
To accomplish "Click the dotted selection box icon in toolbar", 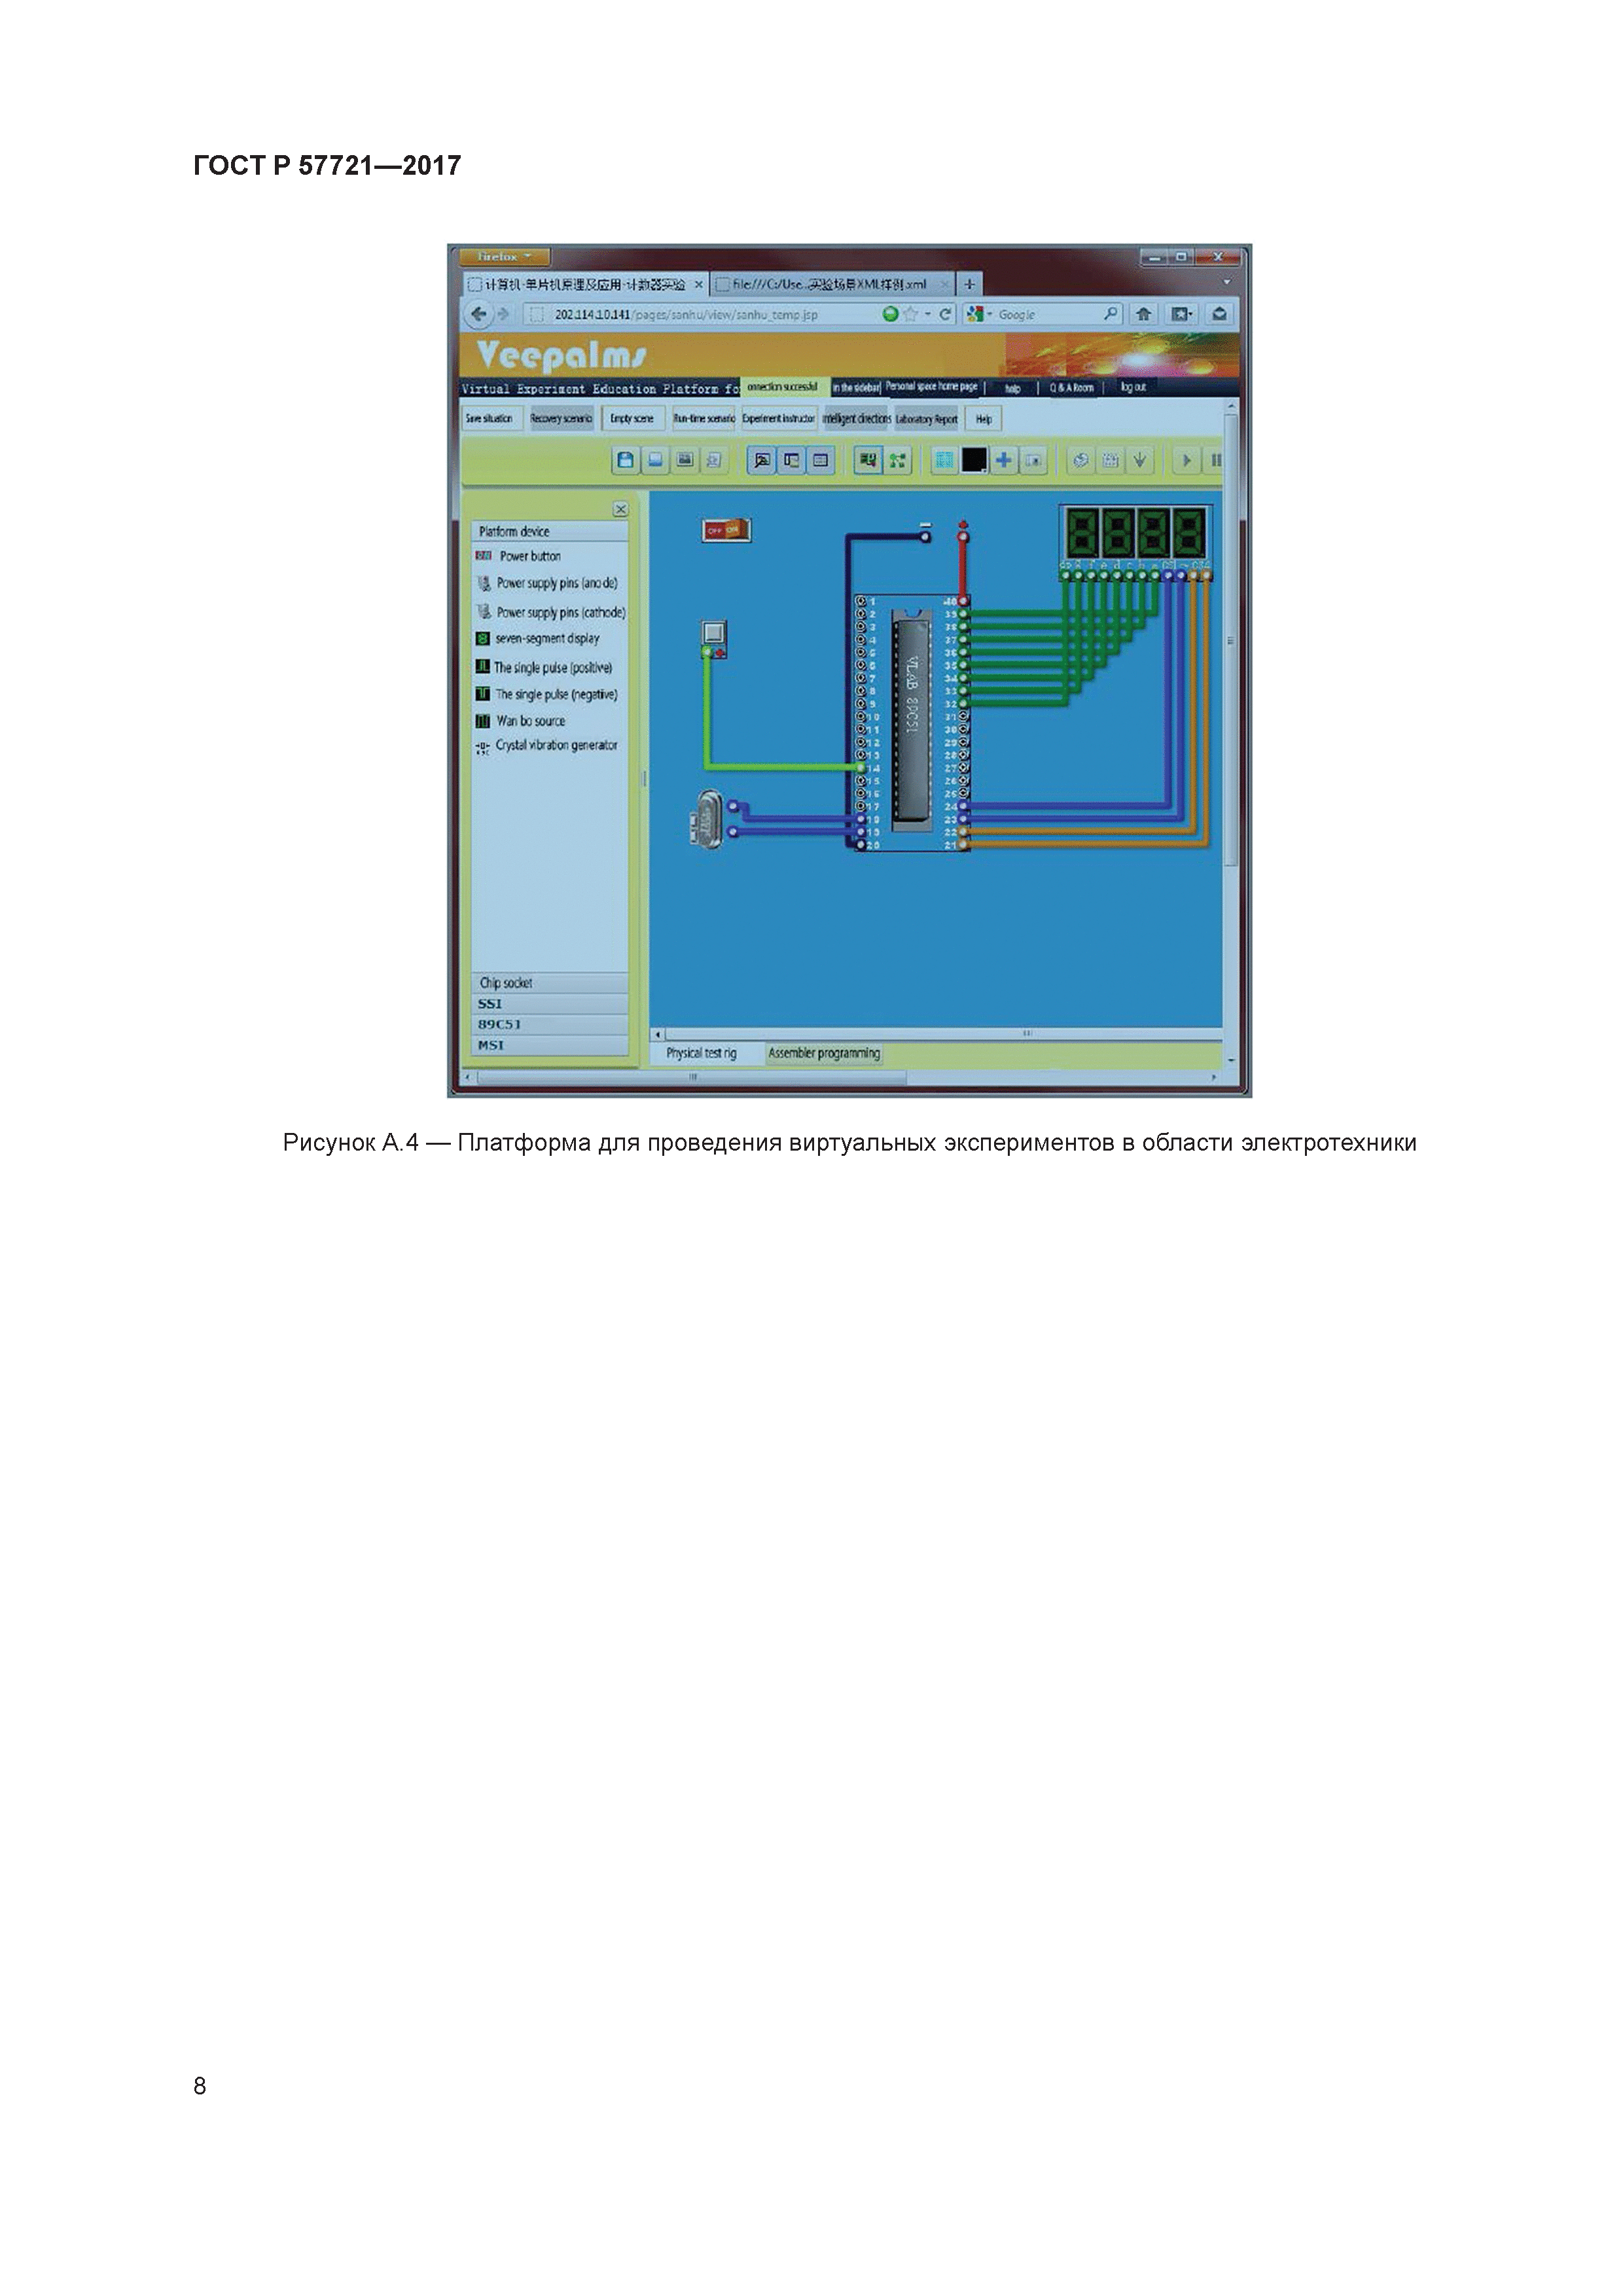I will click(x=1110, y=460).
